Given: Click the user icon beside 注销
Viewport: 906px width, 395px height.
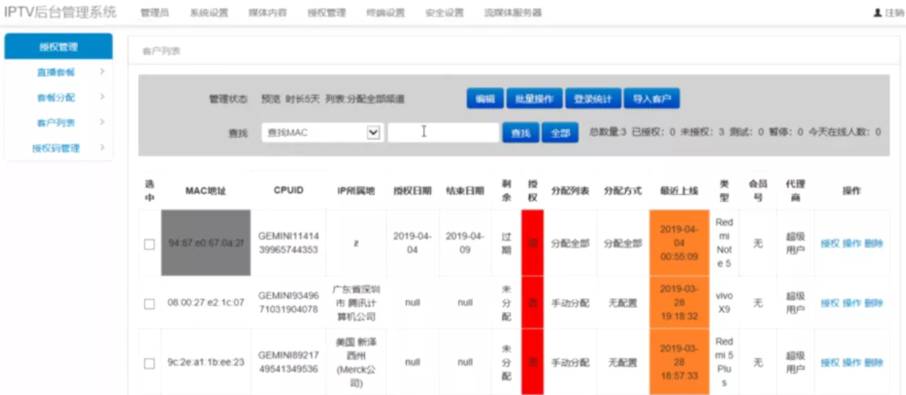Looking at the screenshot, I should [x=878, y=13].
